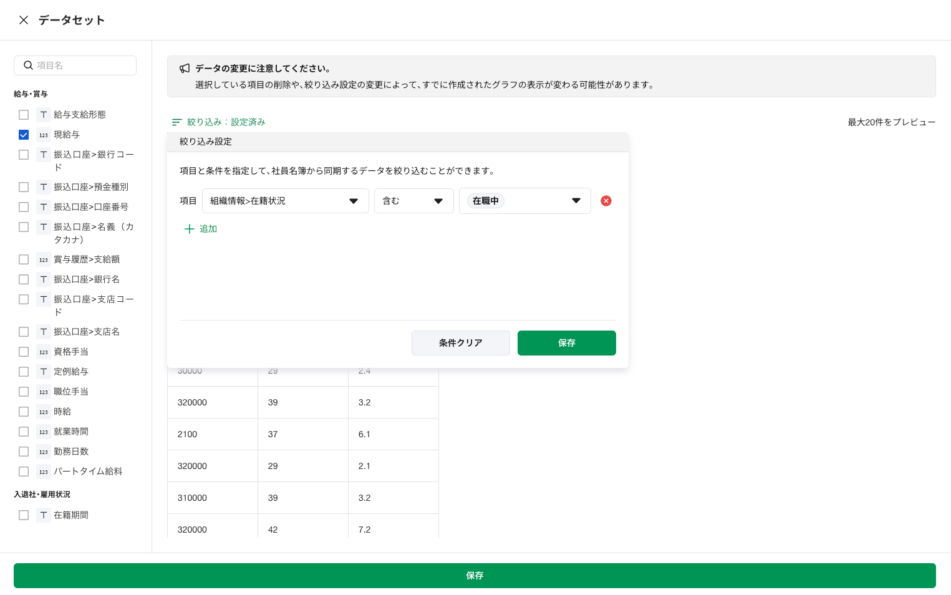
Task: Click the filter lines icon beside 絞り込み
Action: [177, 122]
